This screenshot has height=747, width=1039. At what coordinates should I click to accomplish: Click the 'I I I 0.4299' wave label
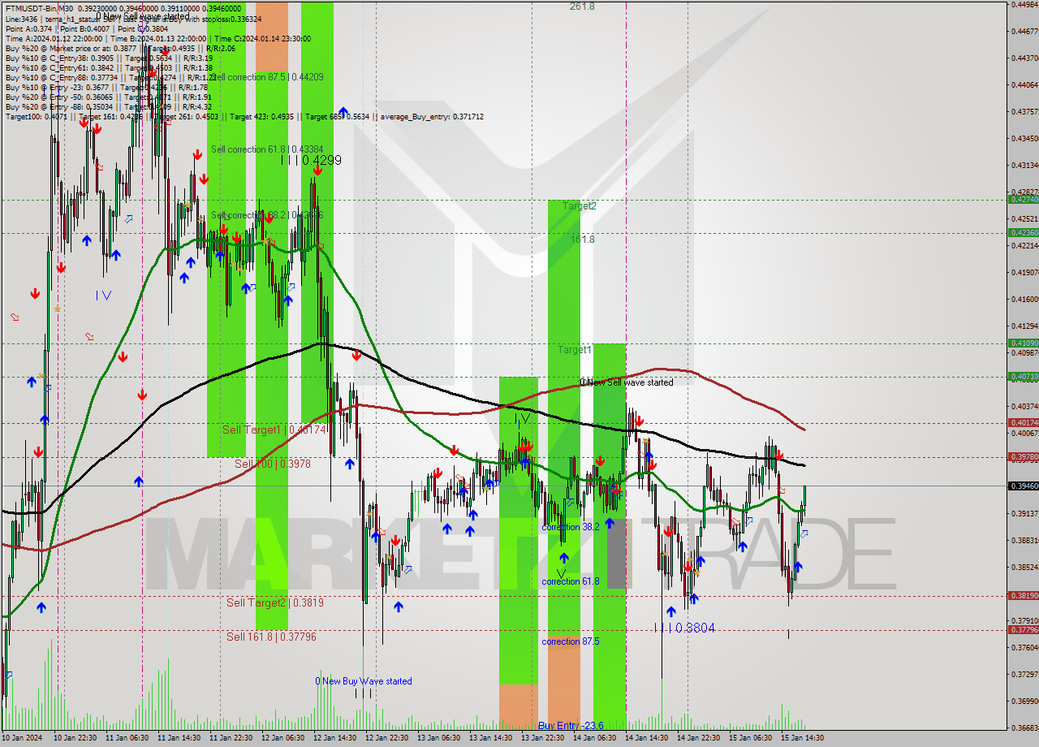click(x=311, y=161)
